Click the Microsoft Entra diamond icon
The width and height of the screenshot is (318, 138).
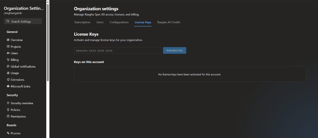pos(8,86)
